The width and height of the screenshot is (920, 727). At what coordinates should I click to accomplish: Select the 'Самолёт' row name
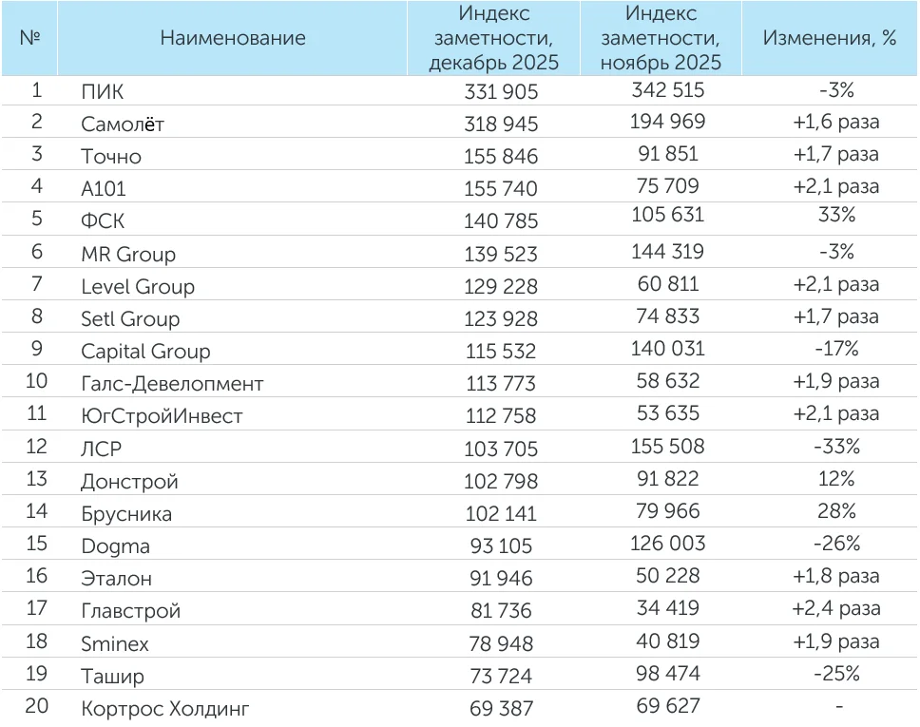tap(125, 124)
